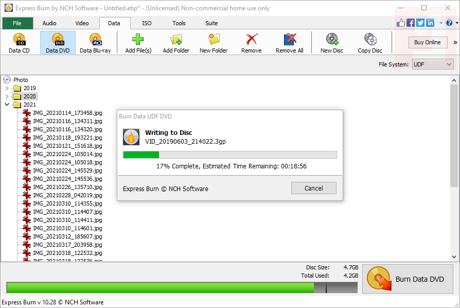Open the help dropdown arrow
460x308 pixels.
point(457,23)
